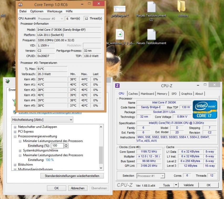Click the Level 3 cache value 12 MBytes

pos(190,166)
